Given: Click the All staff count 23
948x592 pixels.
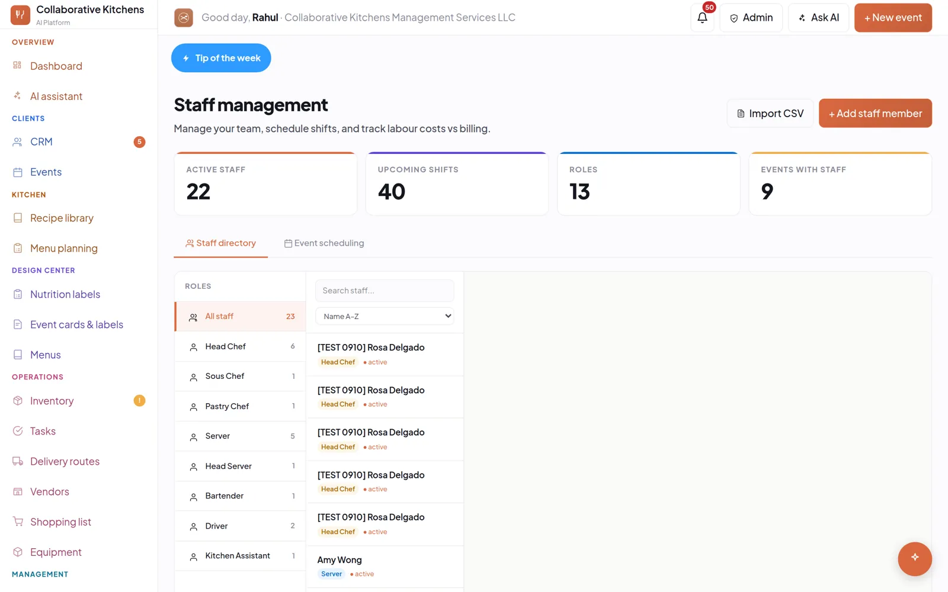Looking at the screenshot, I should pos(290,317).
